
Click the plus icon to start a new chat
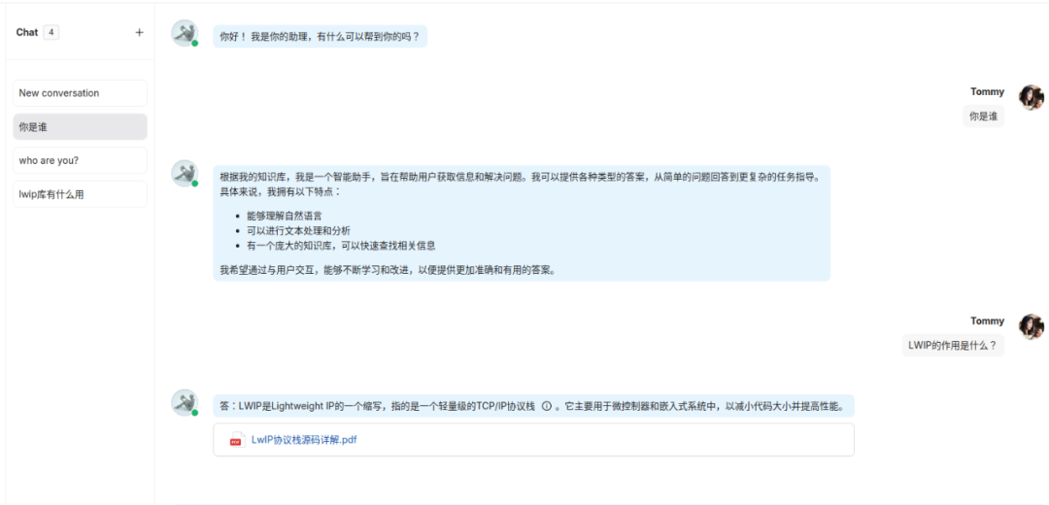click(x=139, y=32)
